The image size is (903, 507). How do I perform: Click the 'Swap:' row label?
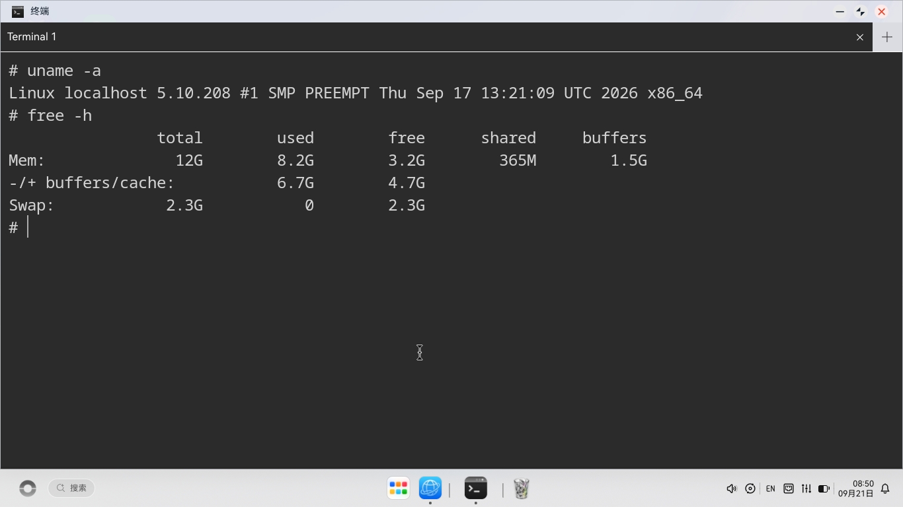click(32, 205)
